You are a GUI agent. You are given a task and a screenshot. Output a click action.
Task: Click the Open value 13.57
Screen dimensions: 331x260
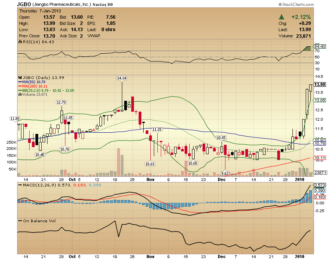click(x=49, y=17)
